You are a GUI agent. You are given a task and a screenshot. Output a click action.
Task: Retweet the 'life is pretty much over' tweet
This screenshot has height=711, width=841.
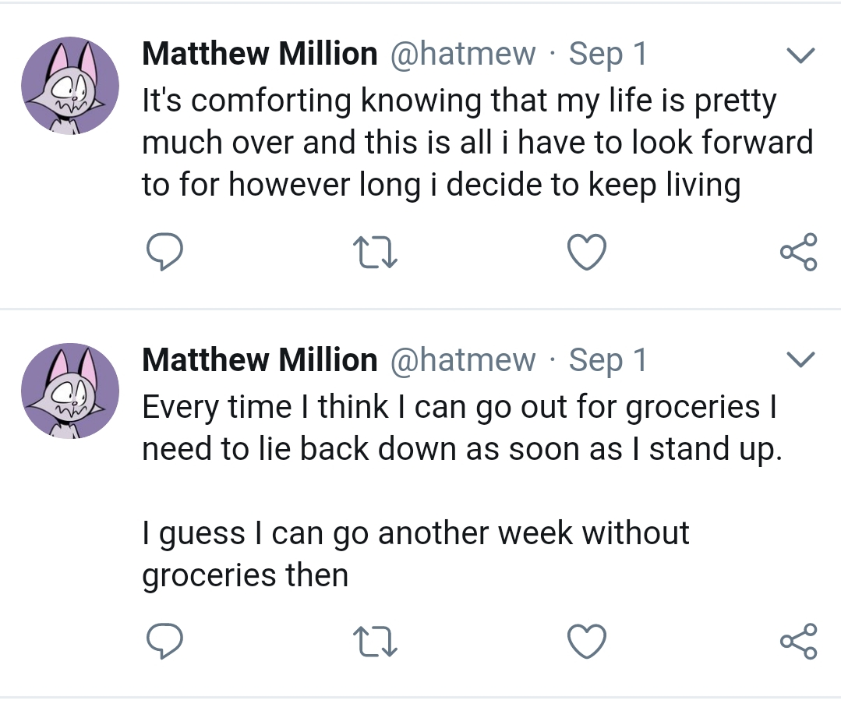point(376,253)
